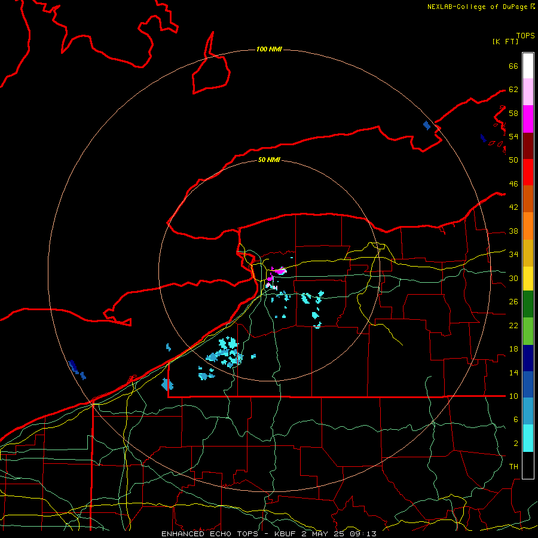Click the 50 NMI range ring label
The width and height of the screenshot is (538, 538).
click(269, 160)
